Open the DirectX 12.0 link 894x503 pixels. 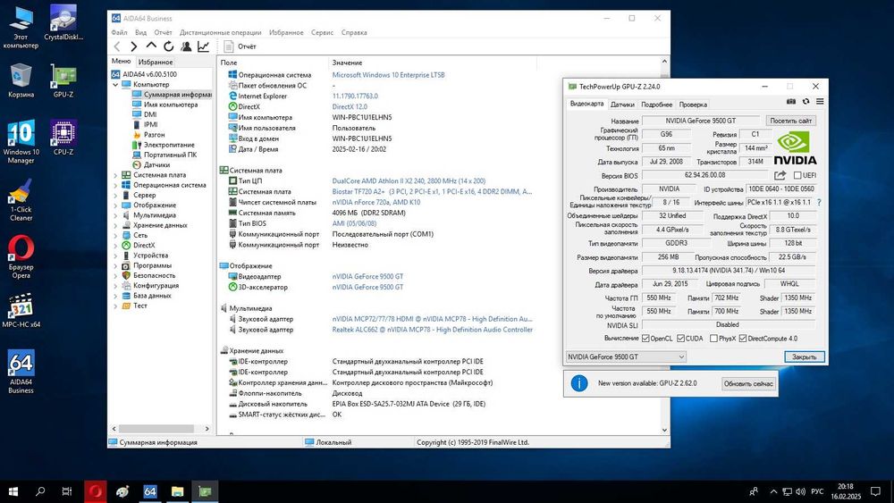(350, 107)
